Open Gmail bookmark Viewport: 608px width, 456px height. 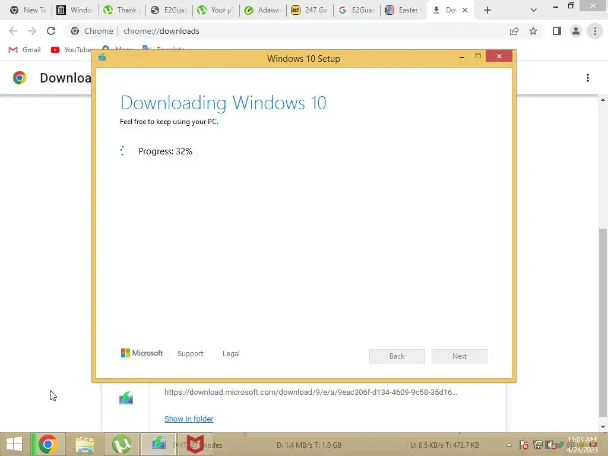[x=24, y=50]
